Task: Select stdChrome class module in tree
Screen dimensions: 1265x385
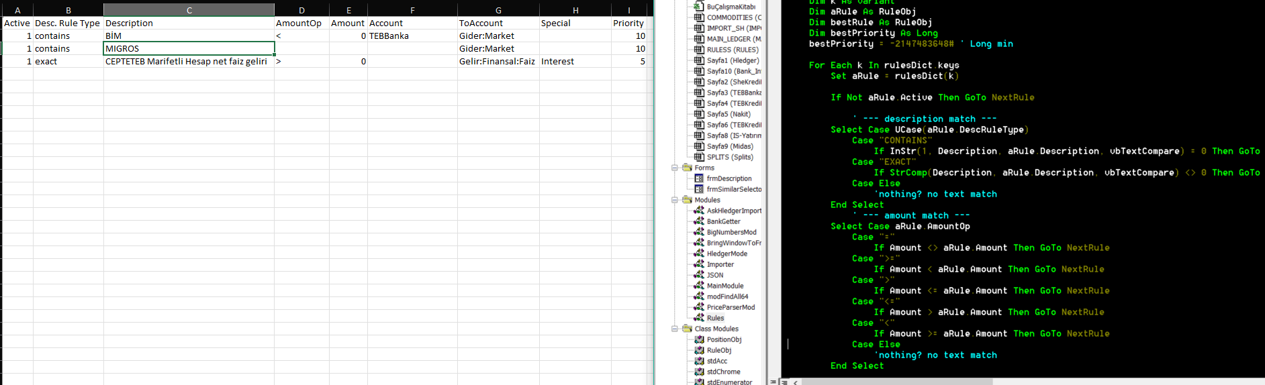Action: 723,372
